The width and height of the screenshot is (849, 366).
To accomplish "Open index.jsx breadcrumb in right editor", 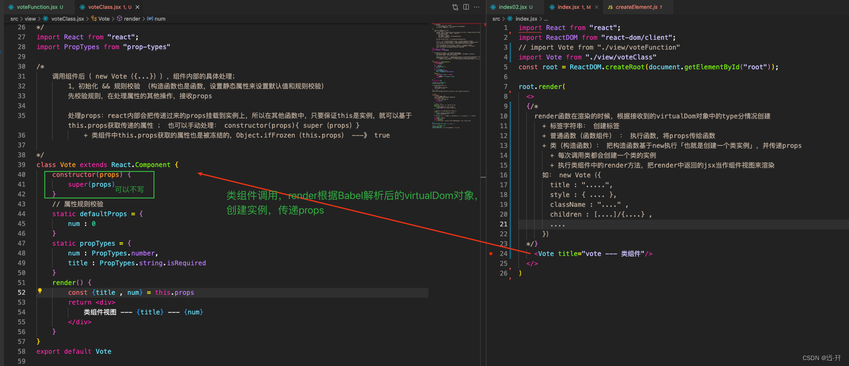I will click(526, 19).
